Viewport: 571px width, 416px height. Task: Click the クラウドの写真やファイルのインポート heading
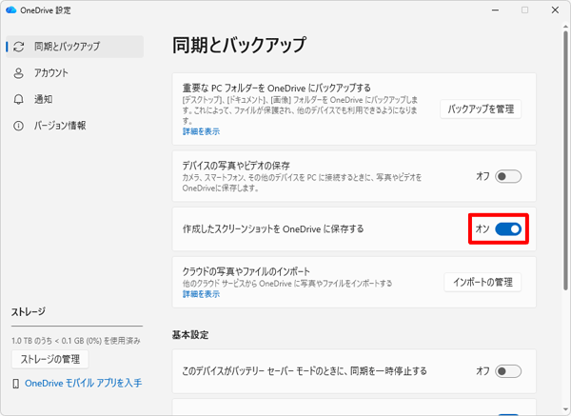tap(246, 271)
